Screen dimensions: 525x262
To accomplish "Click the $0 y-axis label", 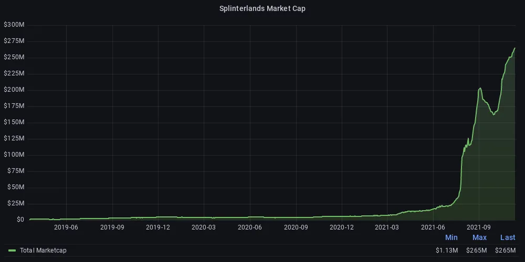I will (20, 220).
